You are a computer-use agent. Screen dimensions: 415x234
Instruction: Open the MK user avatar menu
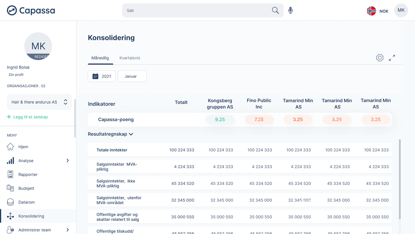(401, 10)
